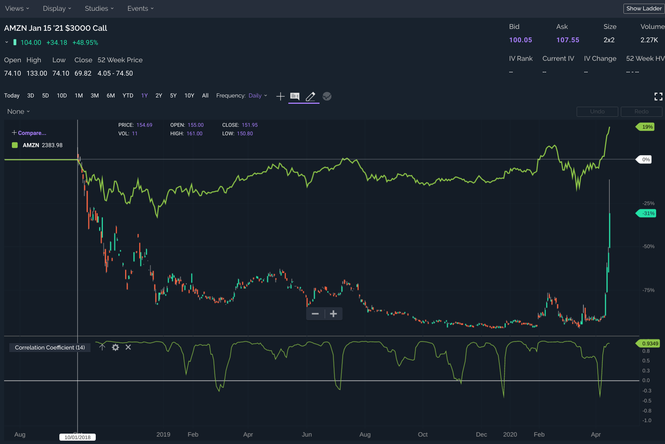This screenshot has width=665, height=444.
Task: Click the Size value 2x2
Action: [x=609, y=40]
